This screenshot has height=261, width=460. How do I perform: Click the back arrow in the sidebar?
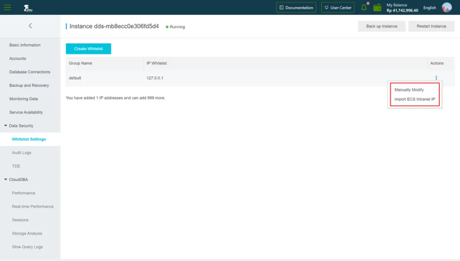click(x=30, y=26)
